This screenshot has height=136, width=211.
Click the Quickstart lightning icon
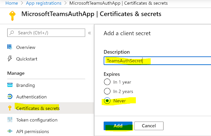tap(10, 59)
